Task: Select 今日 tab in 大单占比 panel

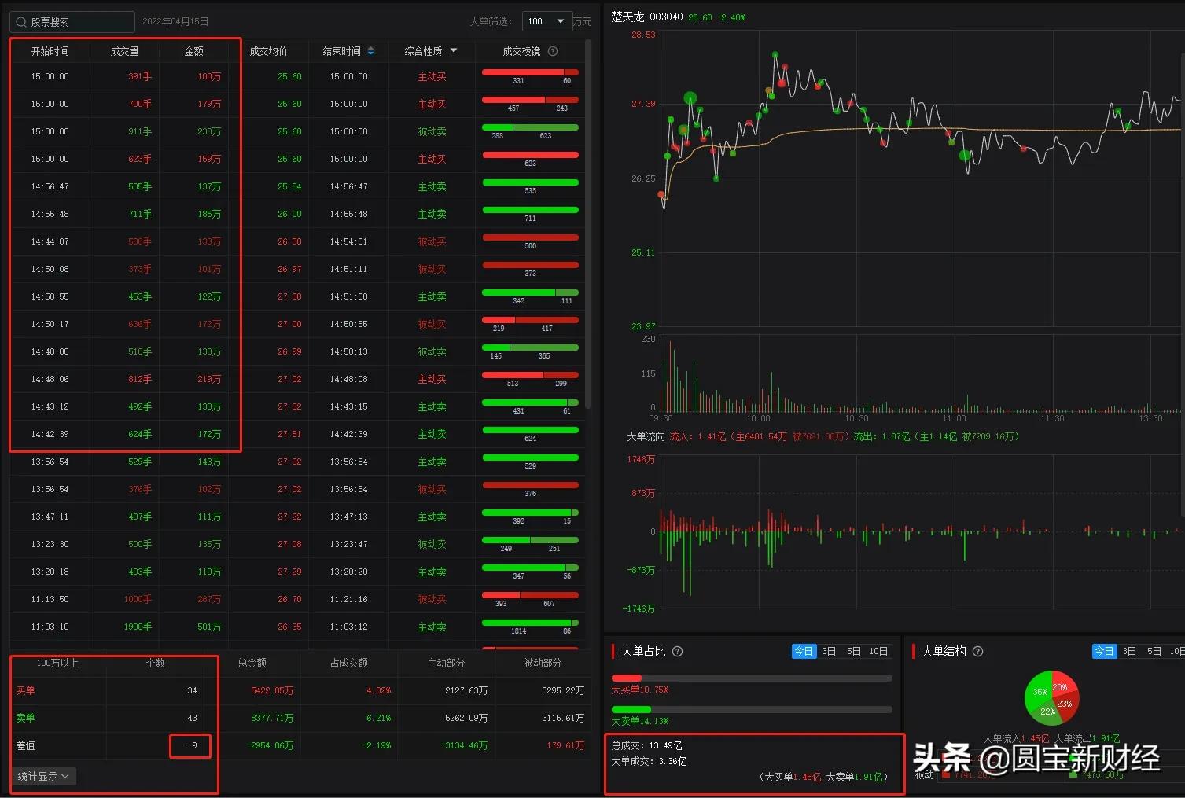Action: [804, 651]
